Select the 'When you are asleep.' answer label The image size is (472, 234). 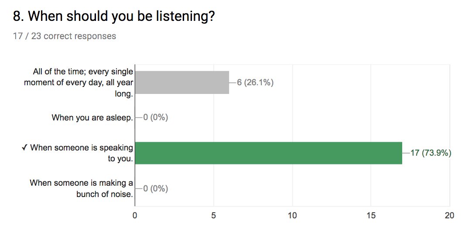(x=92, y=117)
